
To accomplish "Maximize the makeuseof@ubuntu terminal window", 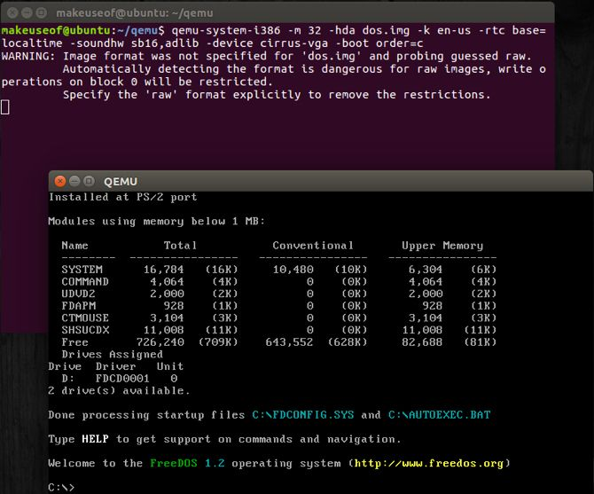I will pos(42,13).
